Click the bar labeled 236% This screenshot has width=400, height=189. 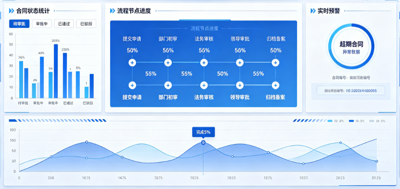coord(65,76)
